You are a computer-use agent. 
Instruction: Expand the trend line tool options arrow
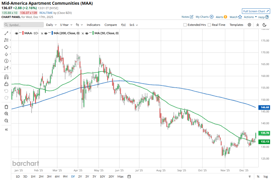[x=10, y=33]
